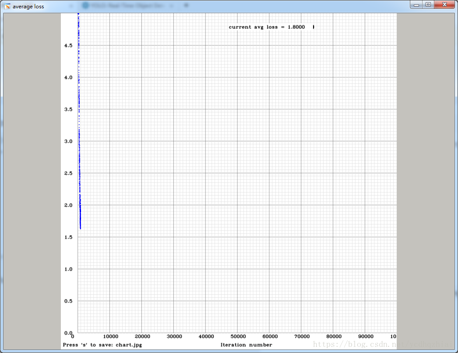Click the 'Press s to save: chart.jpg' hint
Screen dimensions: 458x353
102,345
